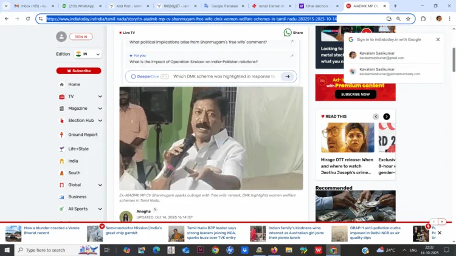Click the X icon beside author Anagha
This screenshot has width=456, height=256.
[155, 209]
